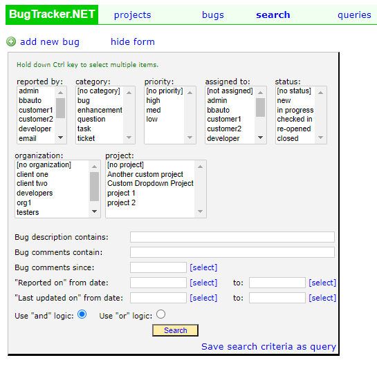
Task: Select 'project 2' in project list
Action: [151, 202]
